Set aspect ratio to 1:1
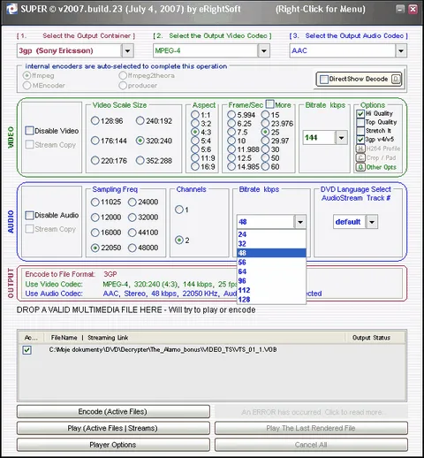Screen dimensions: 424x458 tap(195, 115)
